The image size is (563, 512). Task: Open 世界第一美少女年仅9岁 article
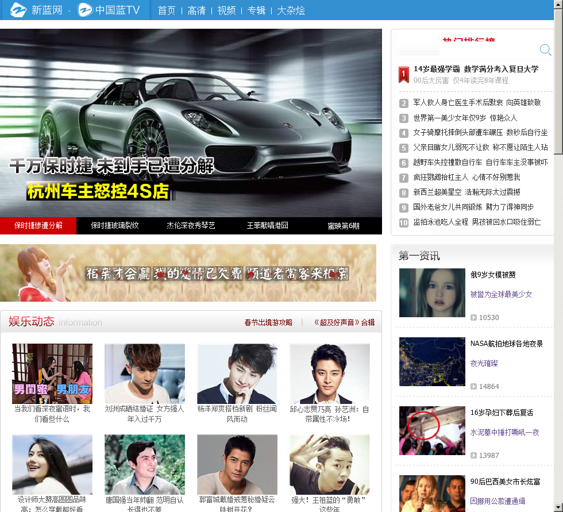point(465,118)
